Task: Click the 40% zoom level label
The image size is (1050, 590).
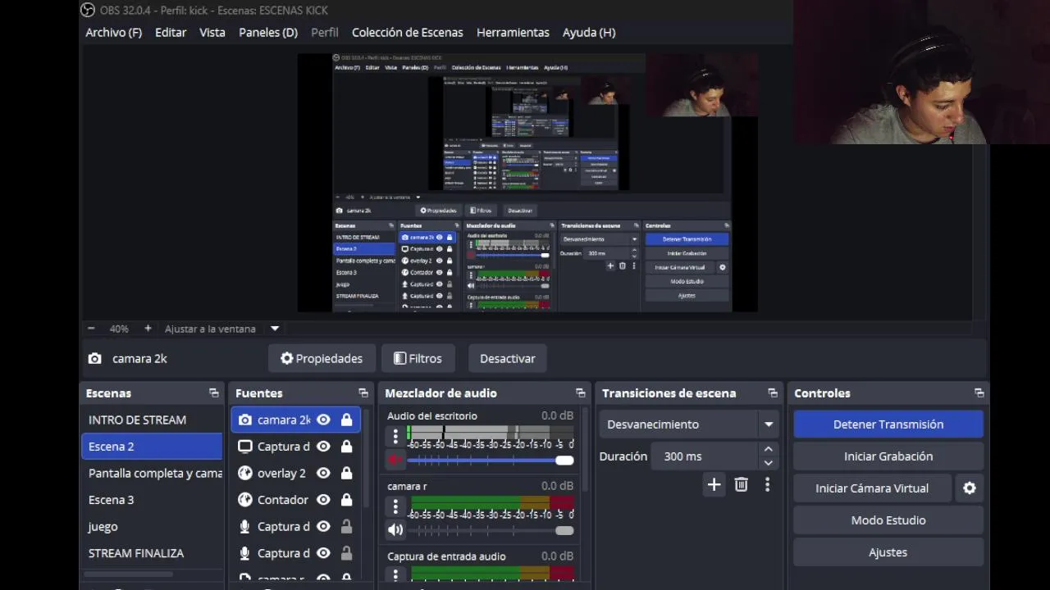Action: pyautogui.click(x=119, y=329)
